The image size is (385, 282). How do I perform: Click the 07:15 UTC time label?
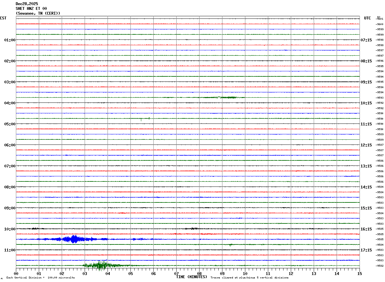[x=366, y=40]
